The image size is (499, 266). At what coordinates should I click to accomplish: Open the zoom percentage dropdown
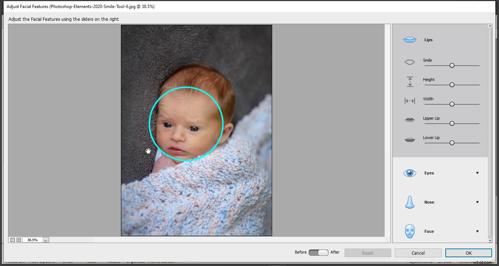tap(45, 240)
